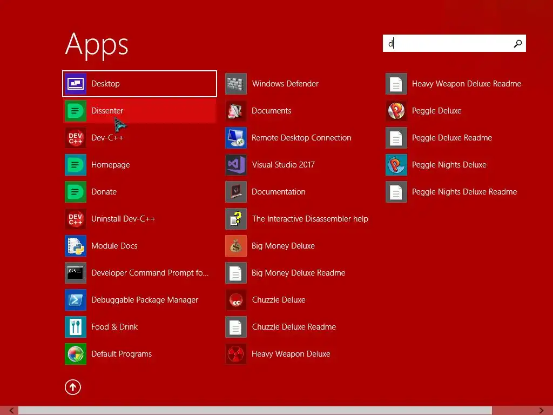Click the 'Visual Studio 2017' label
The image size is (553, 415).
pos(283,165)
